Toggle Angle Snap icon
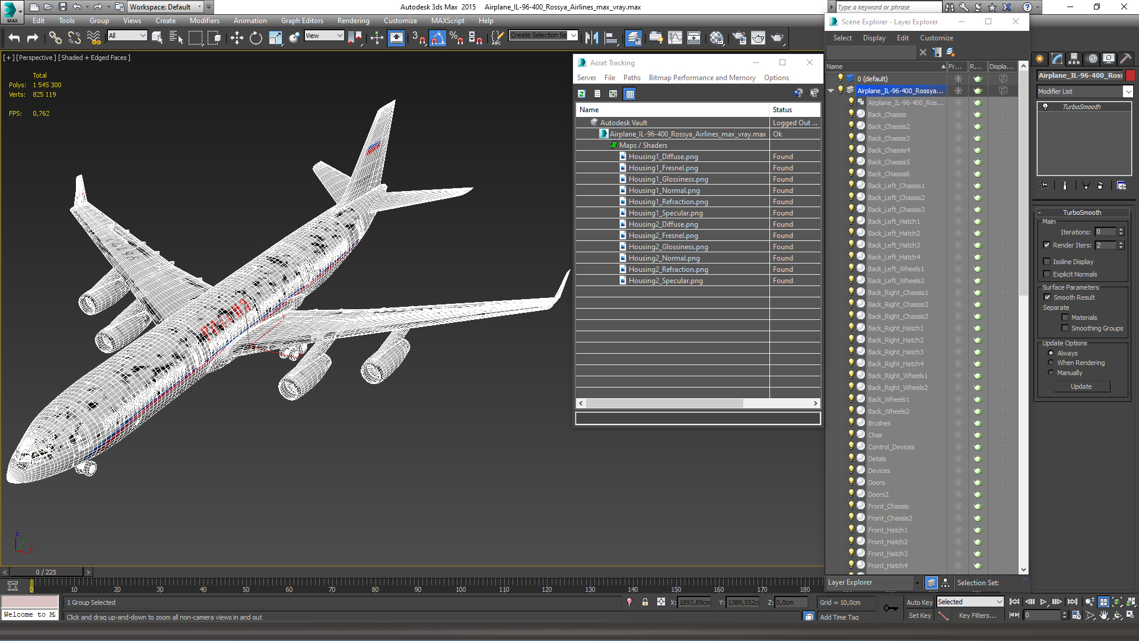The image size is (1139, 641). pos(437,38)
